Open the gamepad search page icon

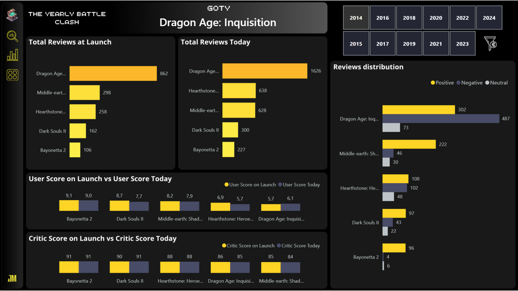point(12,36)
